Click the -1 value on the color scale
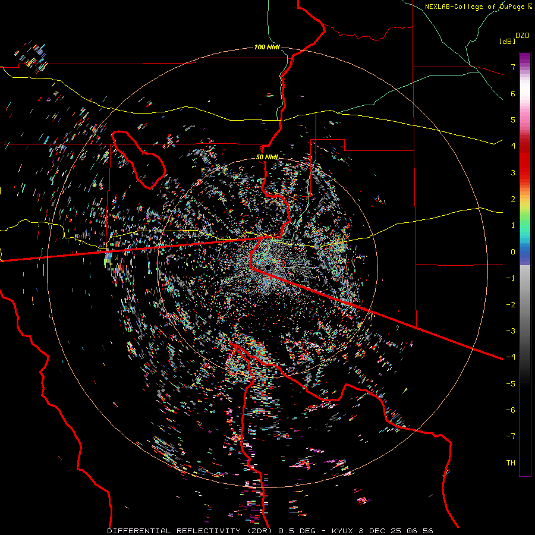 click(x=511, y=278)
